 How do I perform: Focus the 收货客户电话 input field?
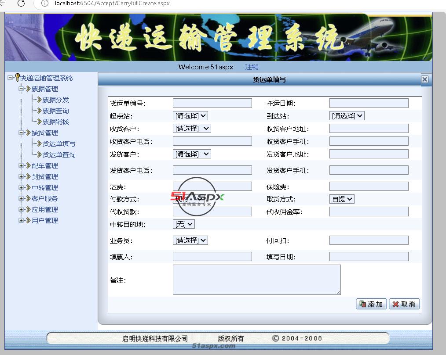click(212, 141)
